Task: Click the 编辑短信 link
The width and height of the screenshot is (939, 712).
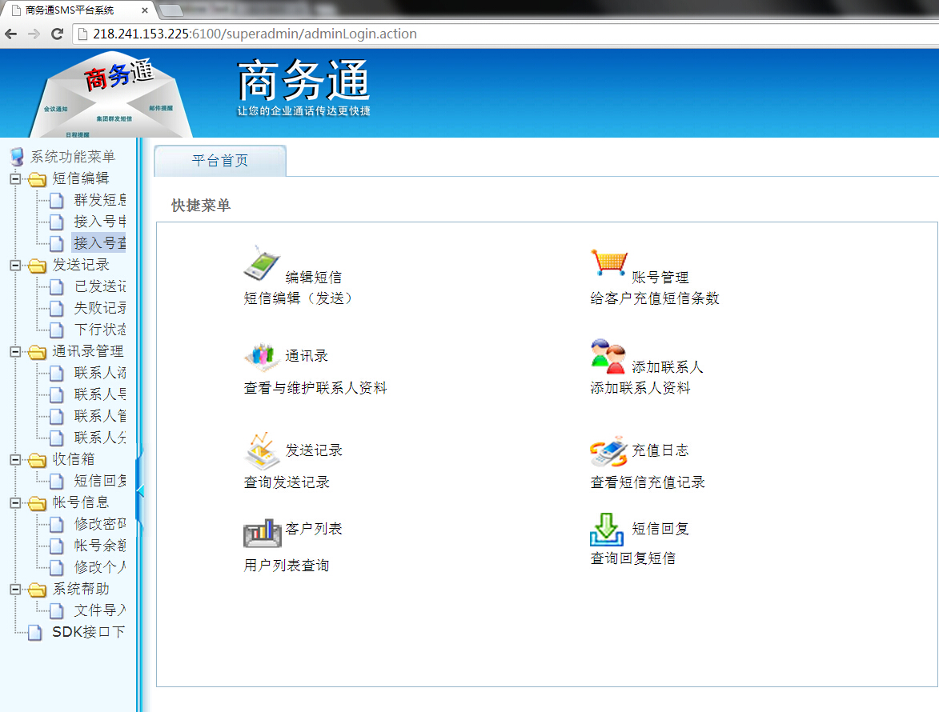Action: coord(314,277)
